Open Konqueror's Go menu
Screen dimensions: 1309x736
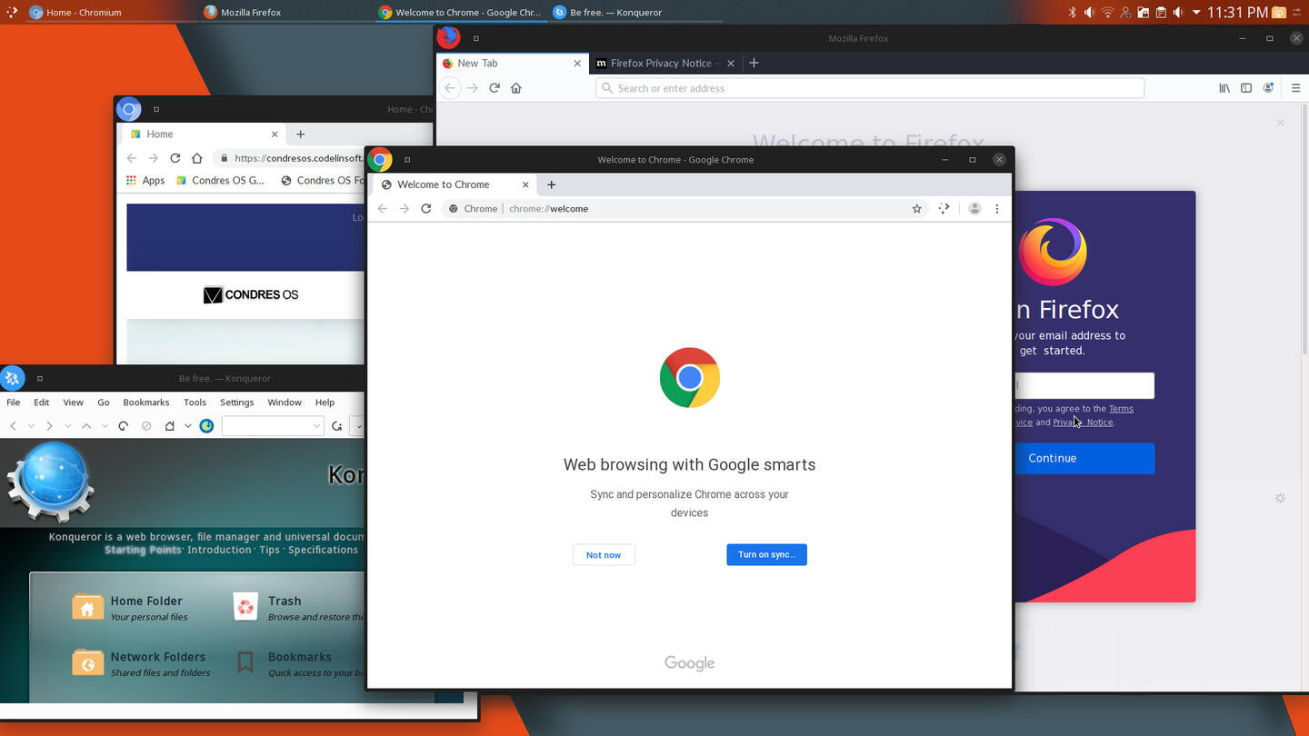[104, 402]
